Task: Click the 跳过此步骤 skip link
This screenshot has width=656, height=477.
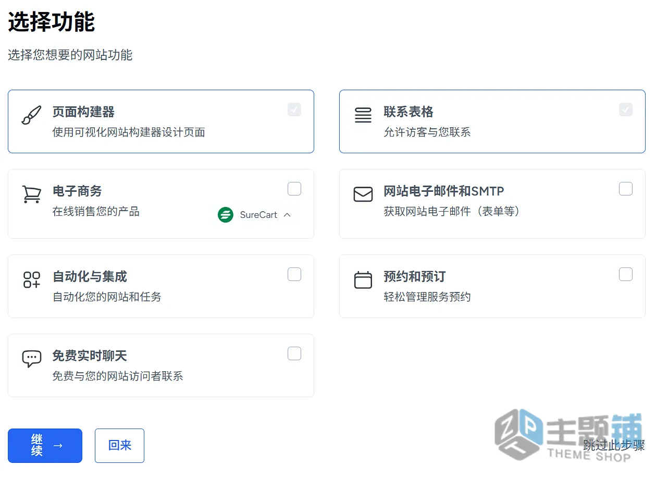Action: coord(614,445)
